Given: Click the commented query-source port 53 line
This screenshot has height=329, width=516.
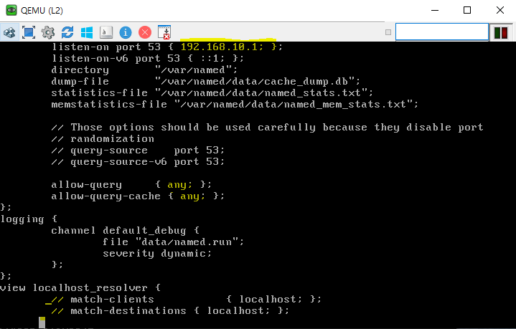Looking at the screenshot, I should (138, 151).
